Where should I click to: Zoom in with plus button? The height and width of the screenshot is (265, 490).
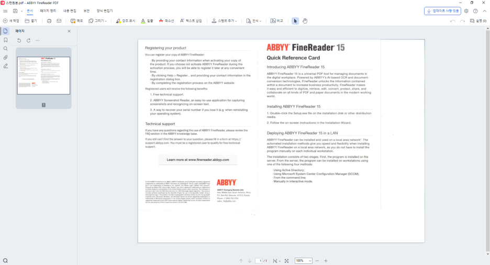[x=326, y=261]
